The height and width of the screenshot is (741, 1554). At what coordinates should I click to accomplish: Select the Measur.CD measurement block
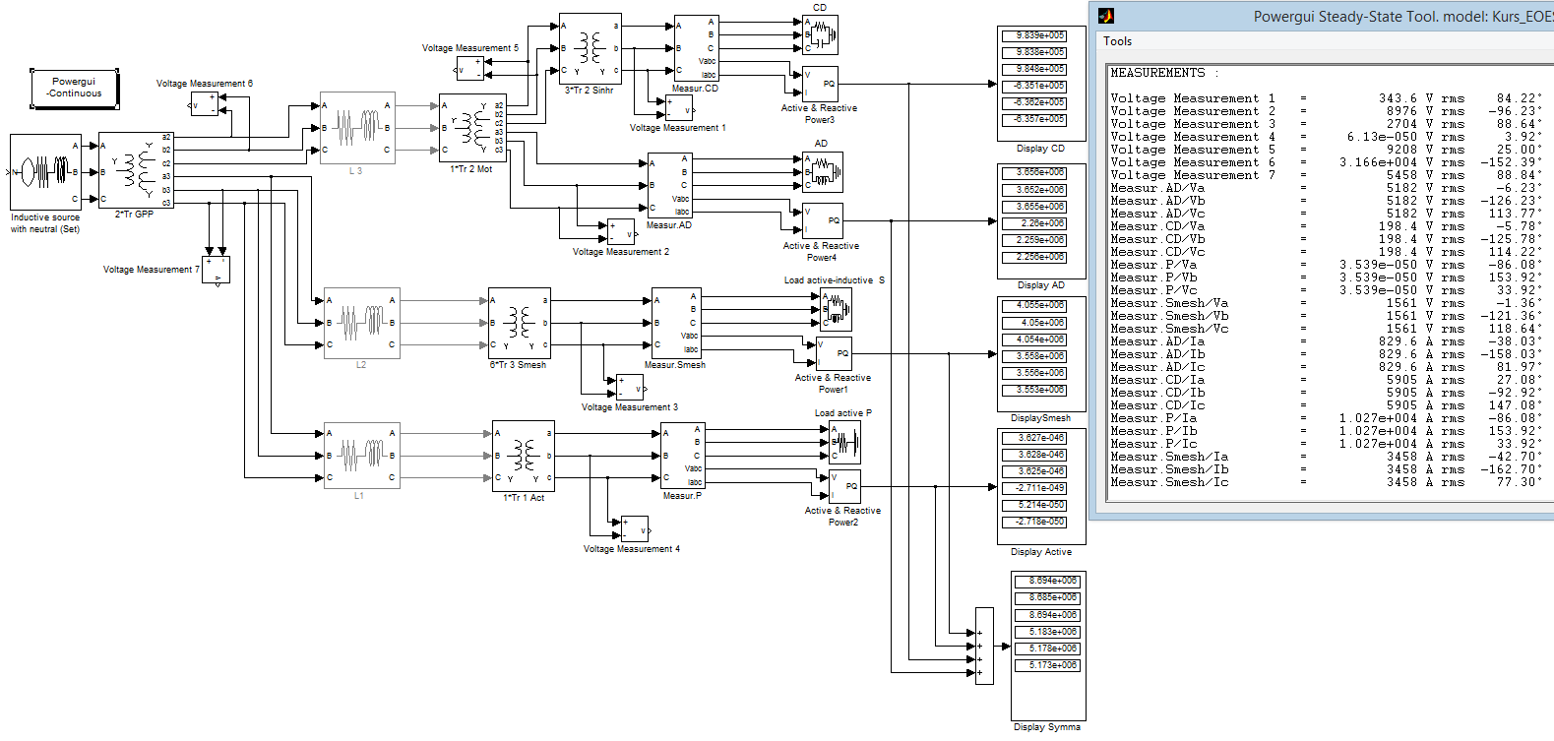click(x=696, y=48)
